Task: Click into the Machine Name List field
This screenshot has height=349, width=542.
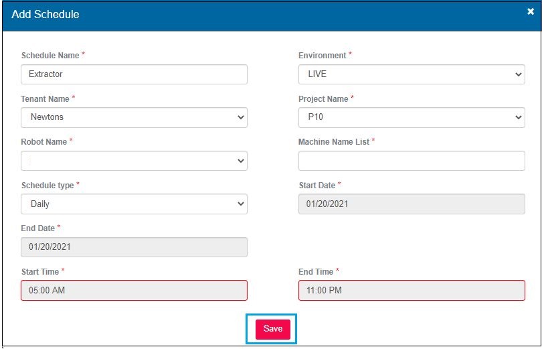Action: pyautogui.click(x=411, y=161)
